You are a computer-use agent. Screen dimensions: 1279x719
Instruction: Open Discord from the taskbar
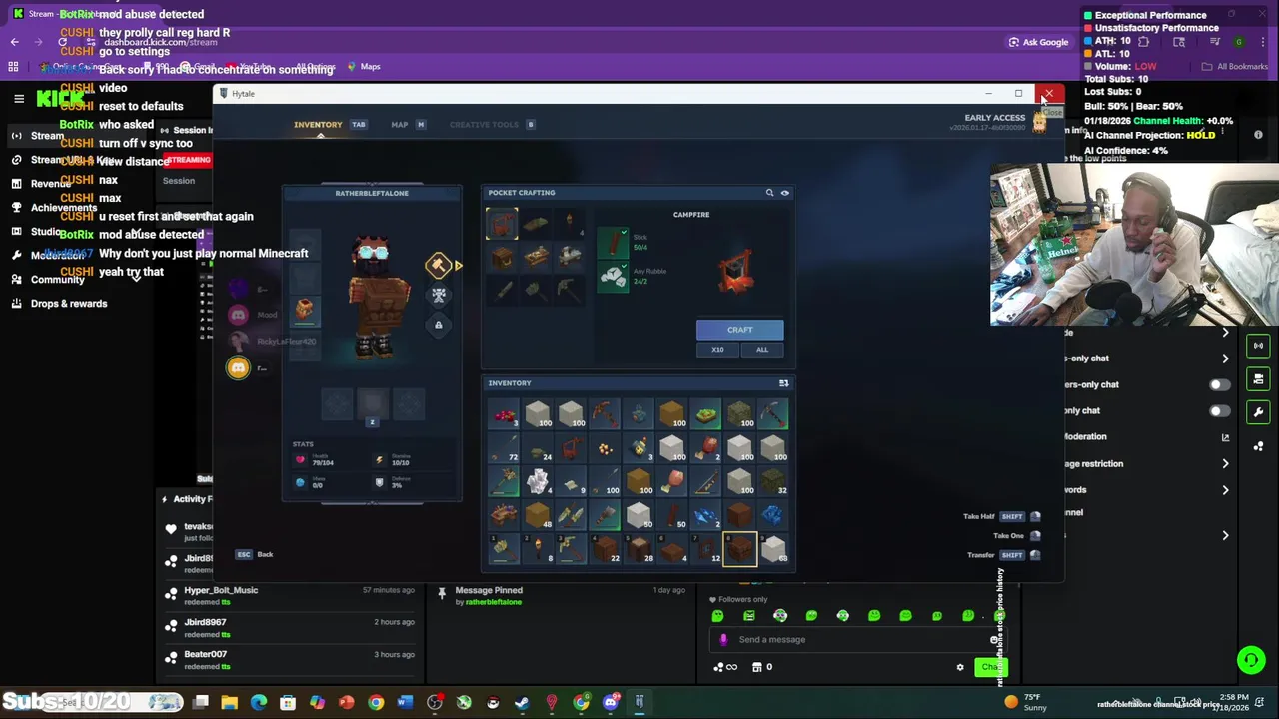(x=610, y=702)
